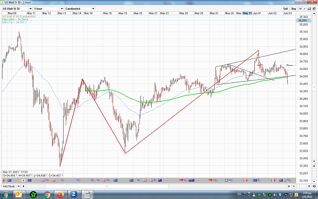The image size is (318, 199).
Task: Open Outlook from the taskbar
Action: [19, 195]
